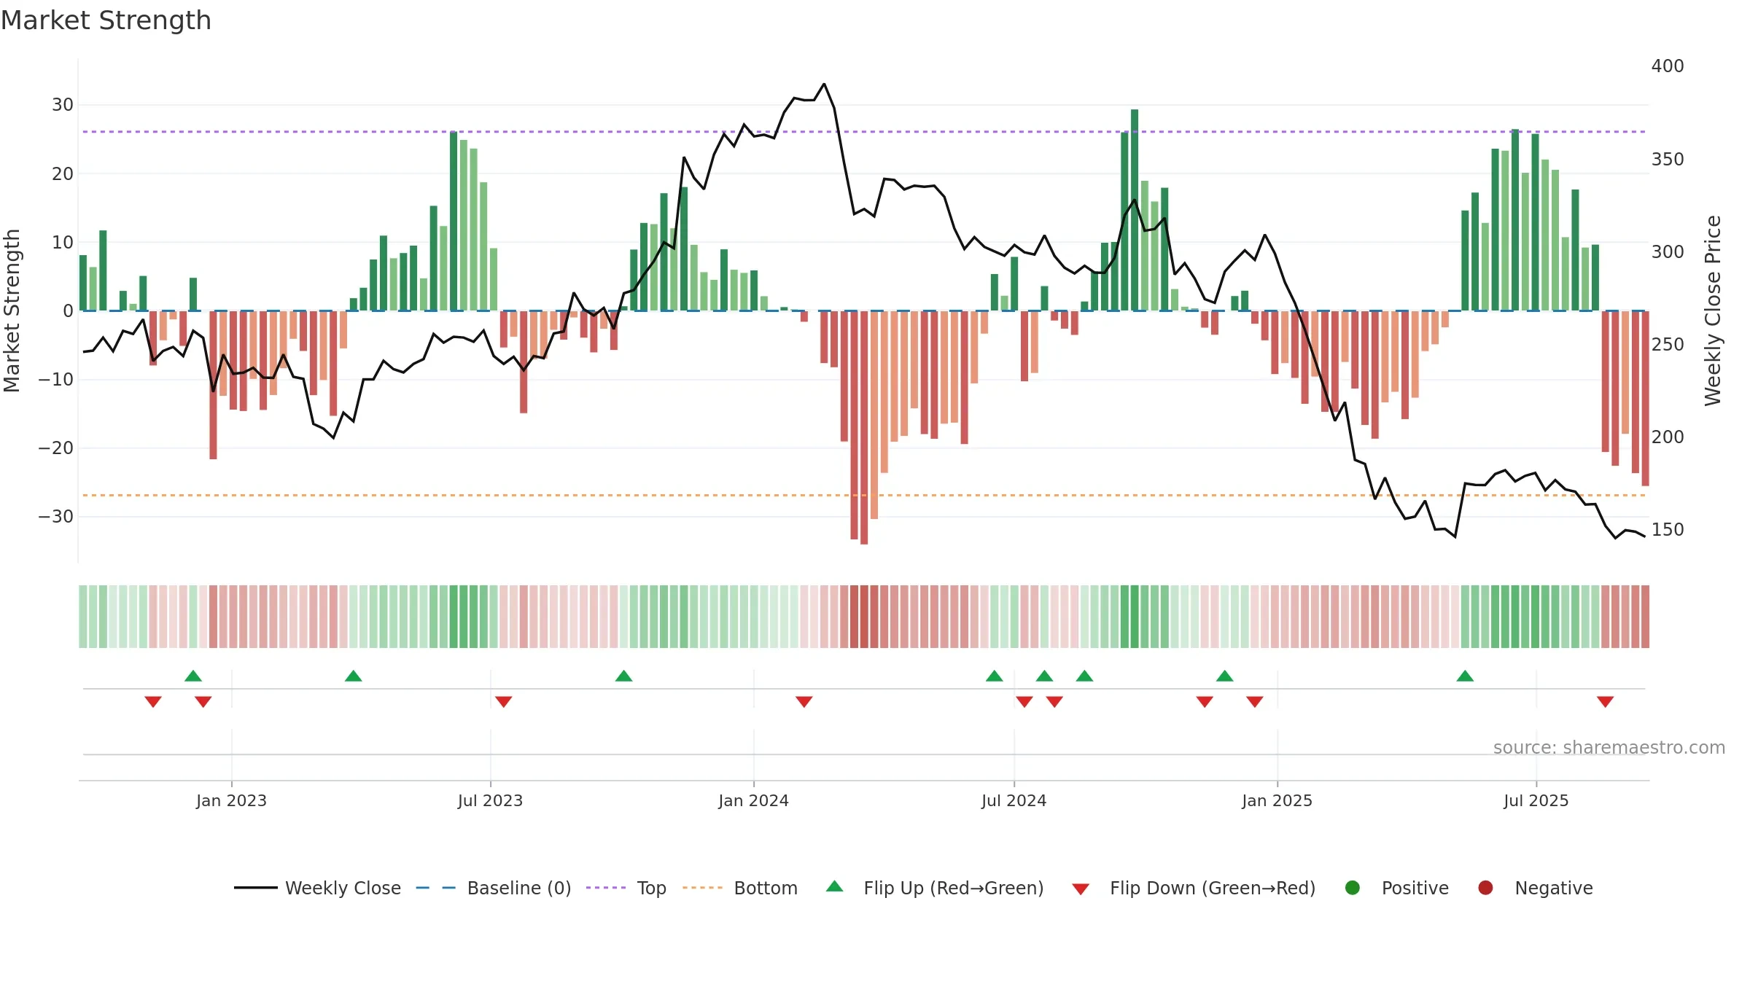Screen dimensions: 1750x984
Task: Click the Jul 2024 axis label
Action: click(1014, 800)
